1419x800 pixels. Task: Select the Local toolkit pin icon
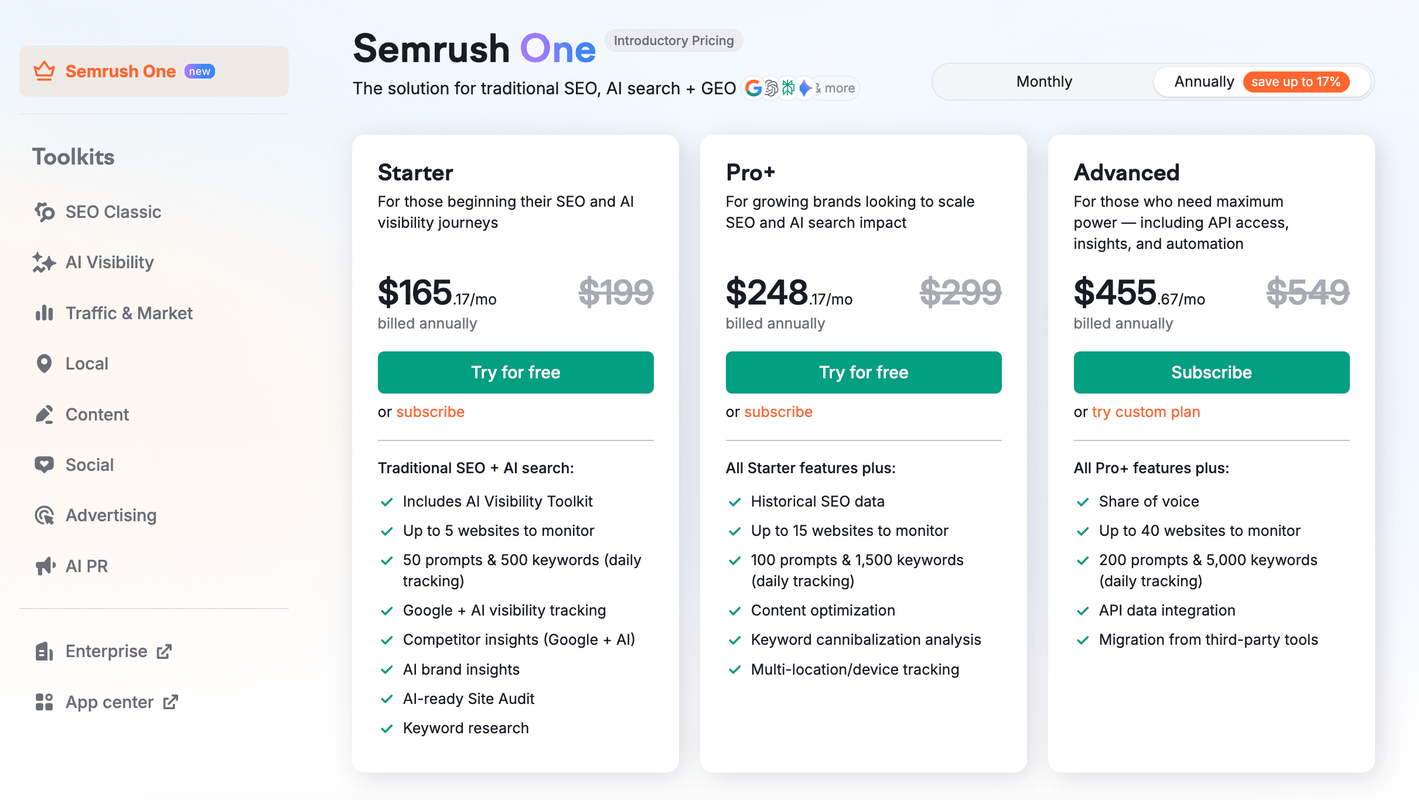pyautogui.click(x=45, y=363)
